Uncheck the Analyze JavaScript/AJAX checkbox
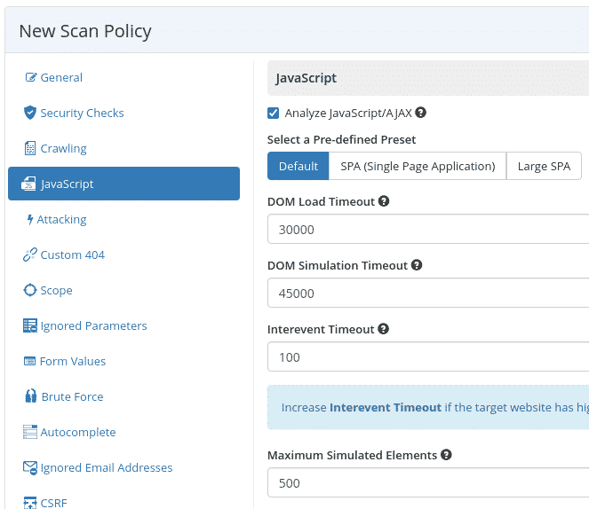The height and width of the screenshot is (509, 589). pos(274,114)
